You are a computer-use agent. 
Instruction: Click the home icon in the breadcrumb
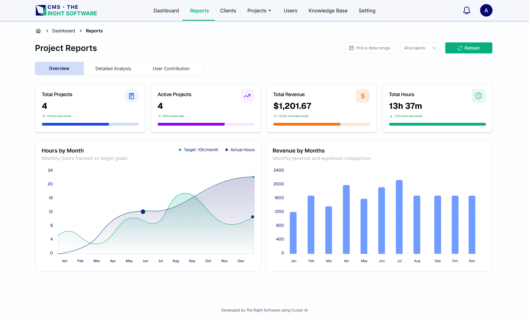pyautogui.click(x=38, y=31)
